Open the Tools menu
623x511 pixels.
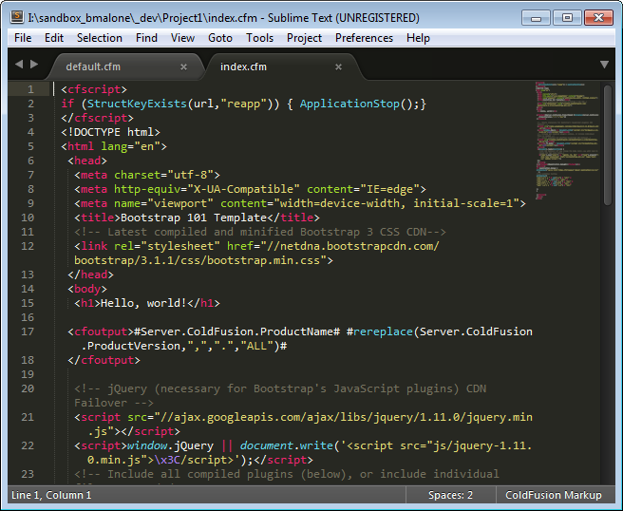(x=260, y=38)
